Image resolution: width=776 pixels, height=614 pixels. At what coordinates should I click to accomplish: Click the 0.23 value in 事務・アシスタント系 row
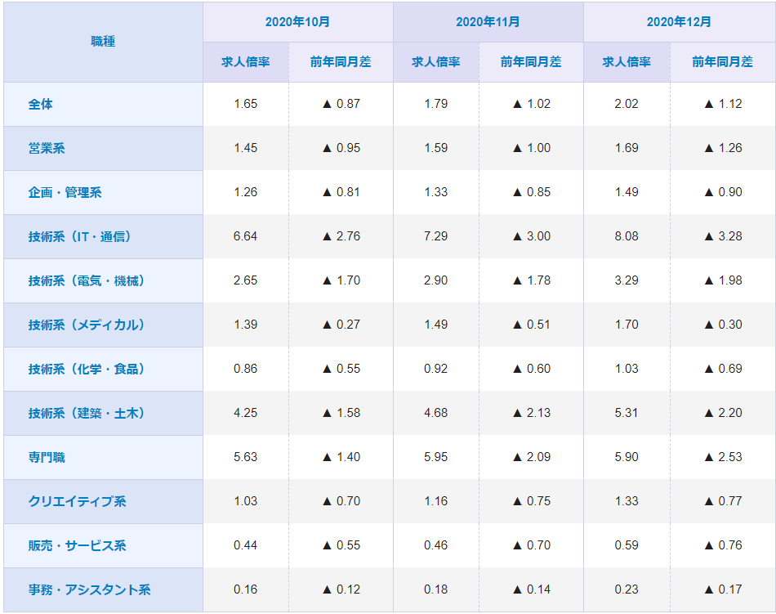click(x=627, y=589)
